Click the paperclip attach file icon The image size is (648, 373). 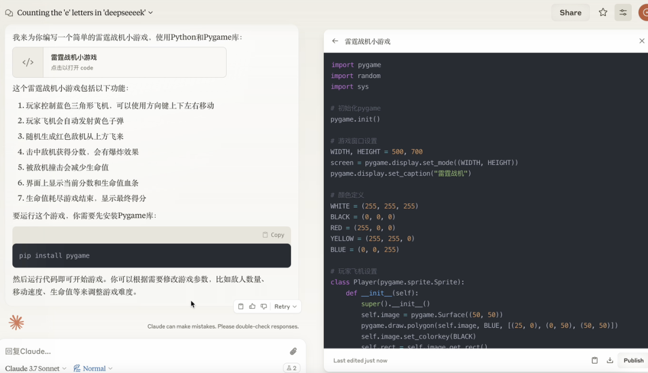293,351
